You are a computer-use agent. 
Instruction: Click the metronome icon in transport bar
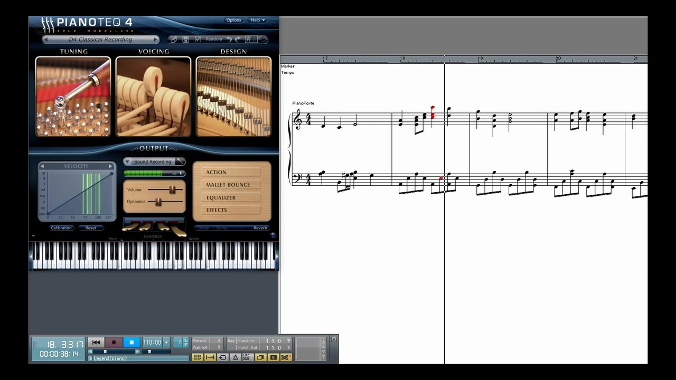click(235, 357)
